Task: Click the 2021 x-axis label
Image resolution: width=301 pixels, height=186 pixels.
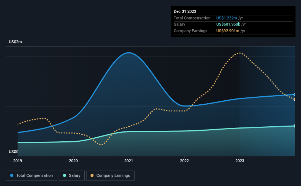Action: click(x=129, y=161)
